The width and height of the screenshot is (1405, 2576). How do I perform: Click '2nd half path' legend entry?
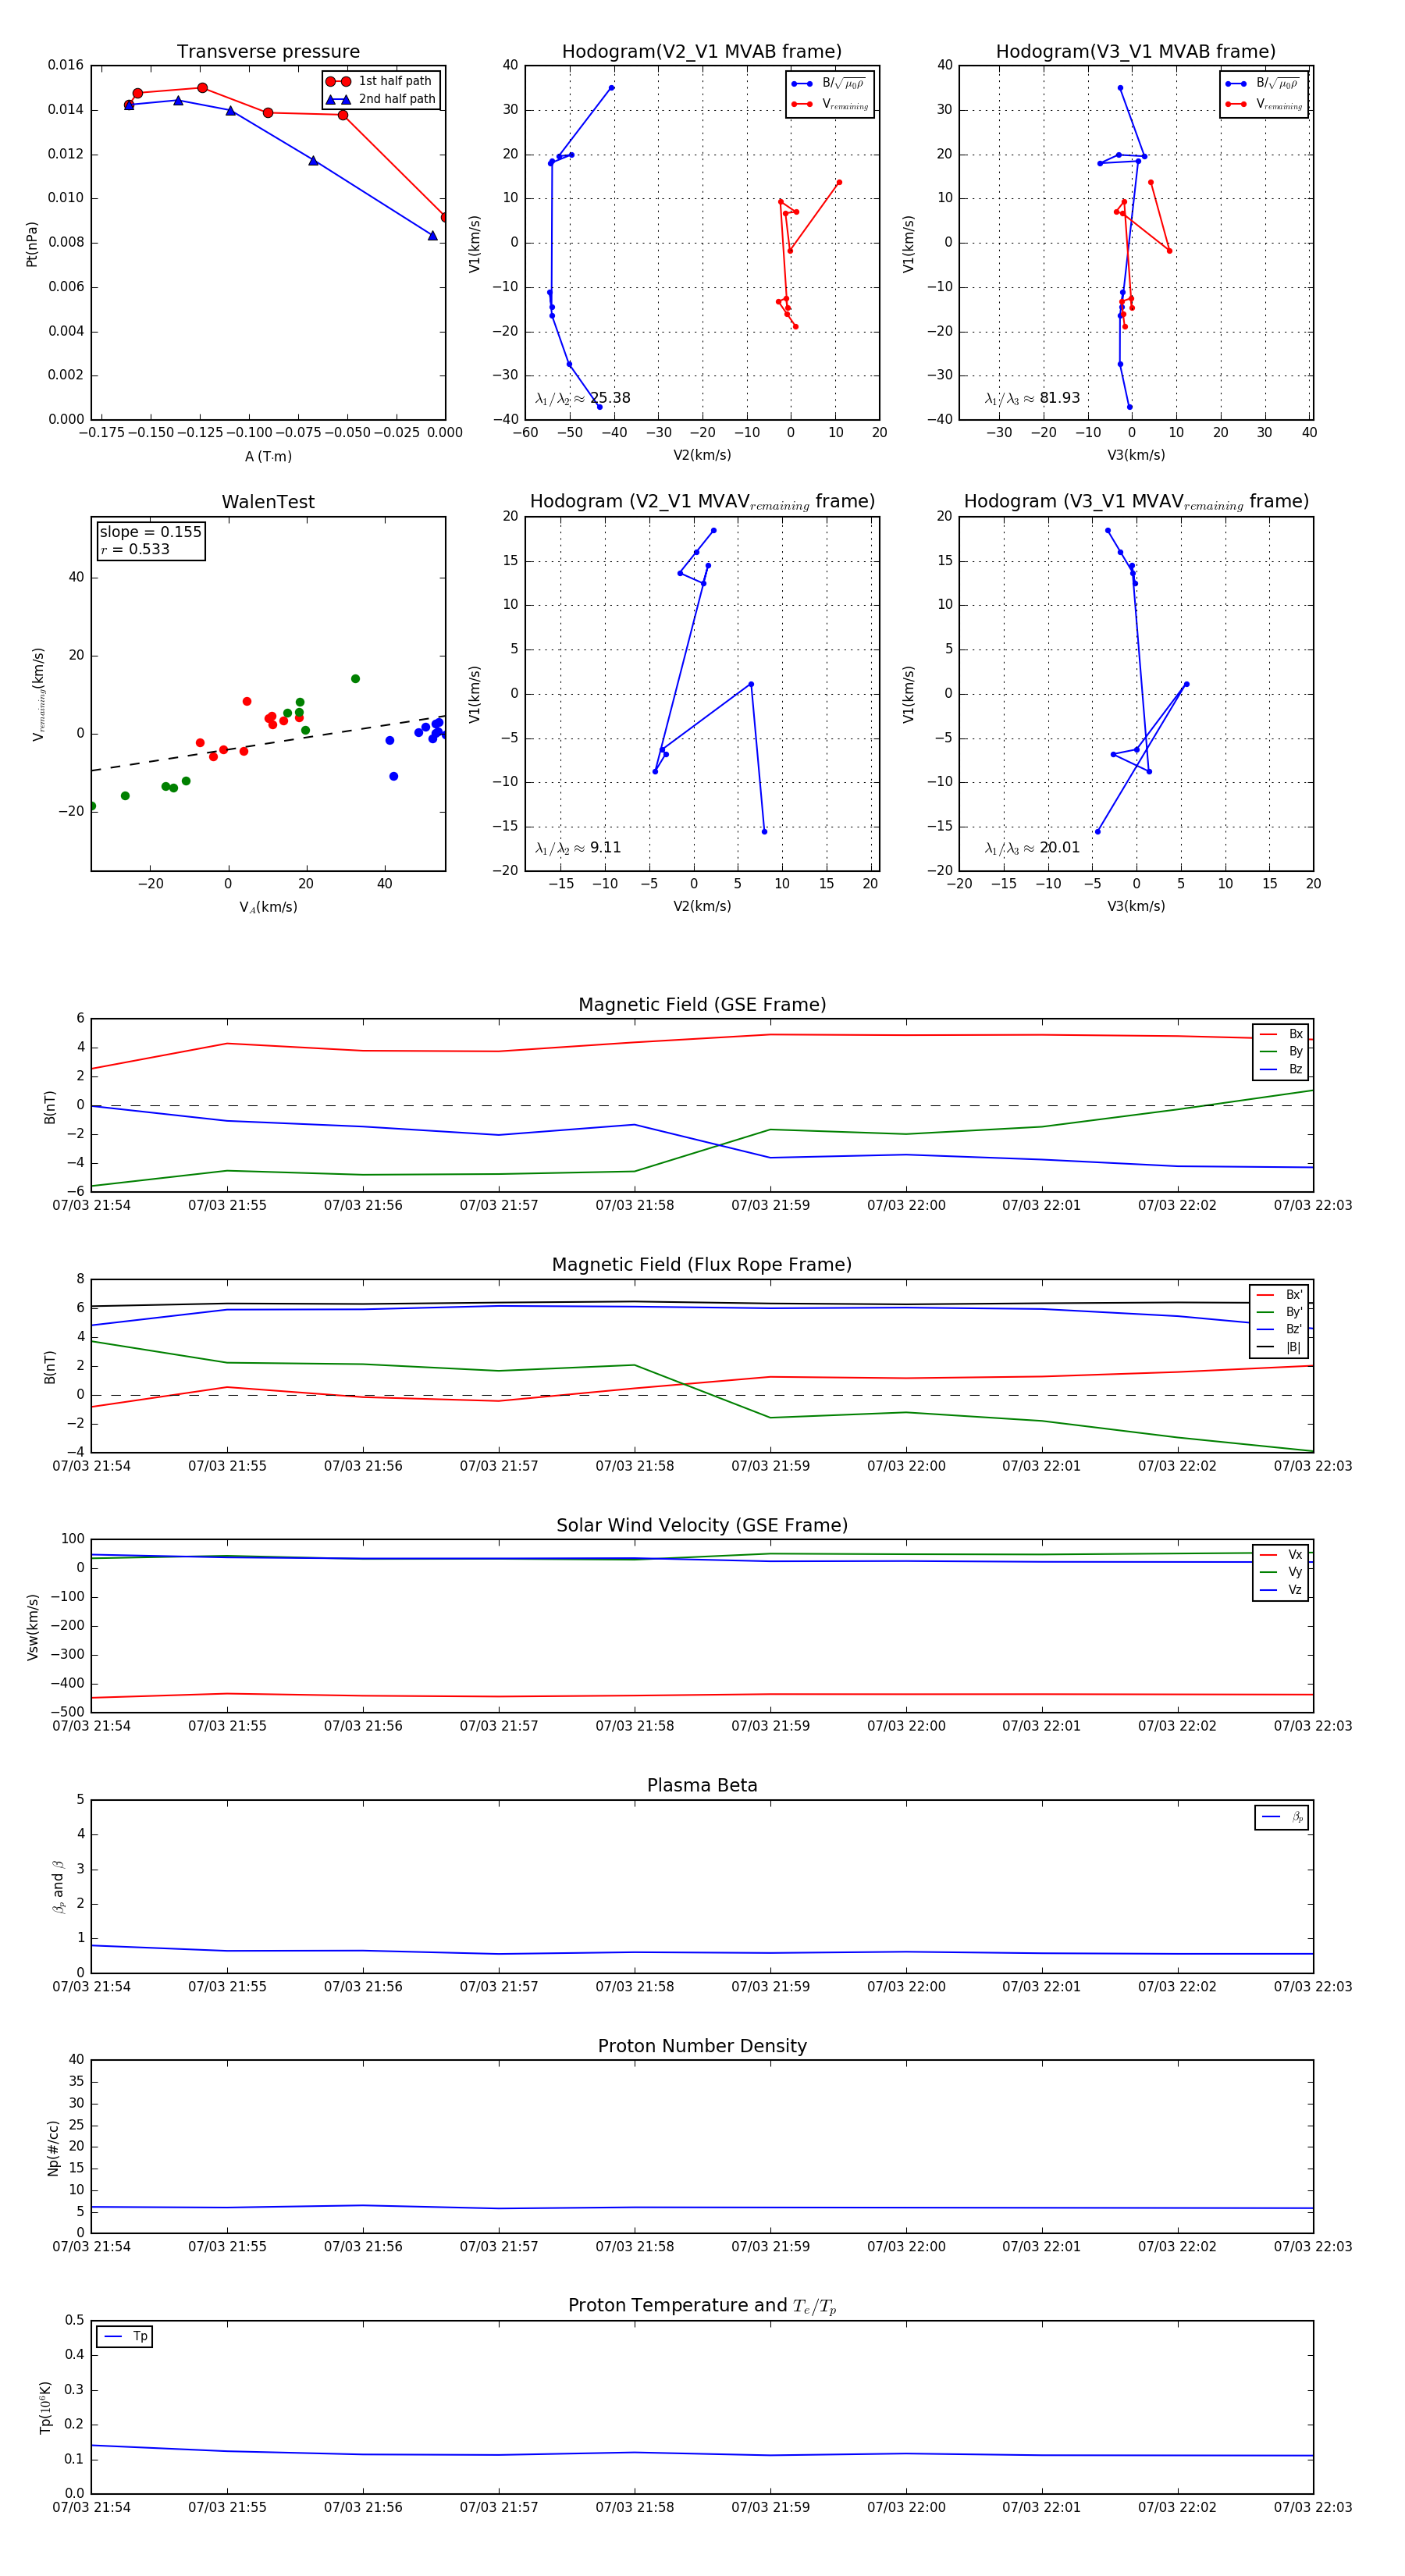coord(381,99)
